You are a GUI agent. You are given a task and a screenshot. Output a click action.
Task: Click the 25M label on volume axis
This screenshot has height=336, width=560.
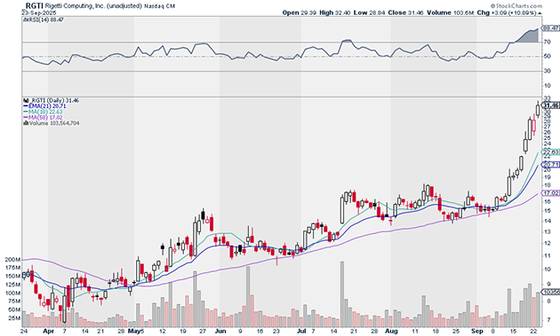click(14, 318)
